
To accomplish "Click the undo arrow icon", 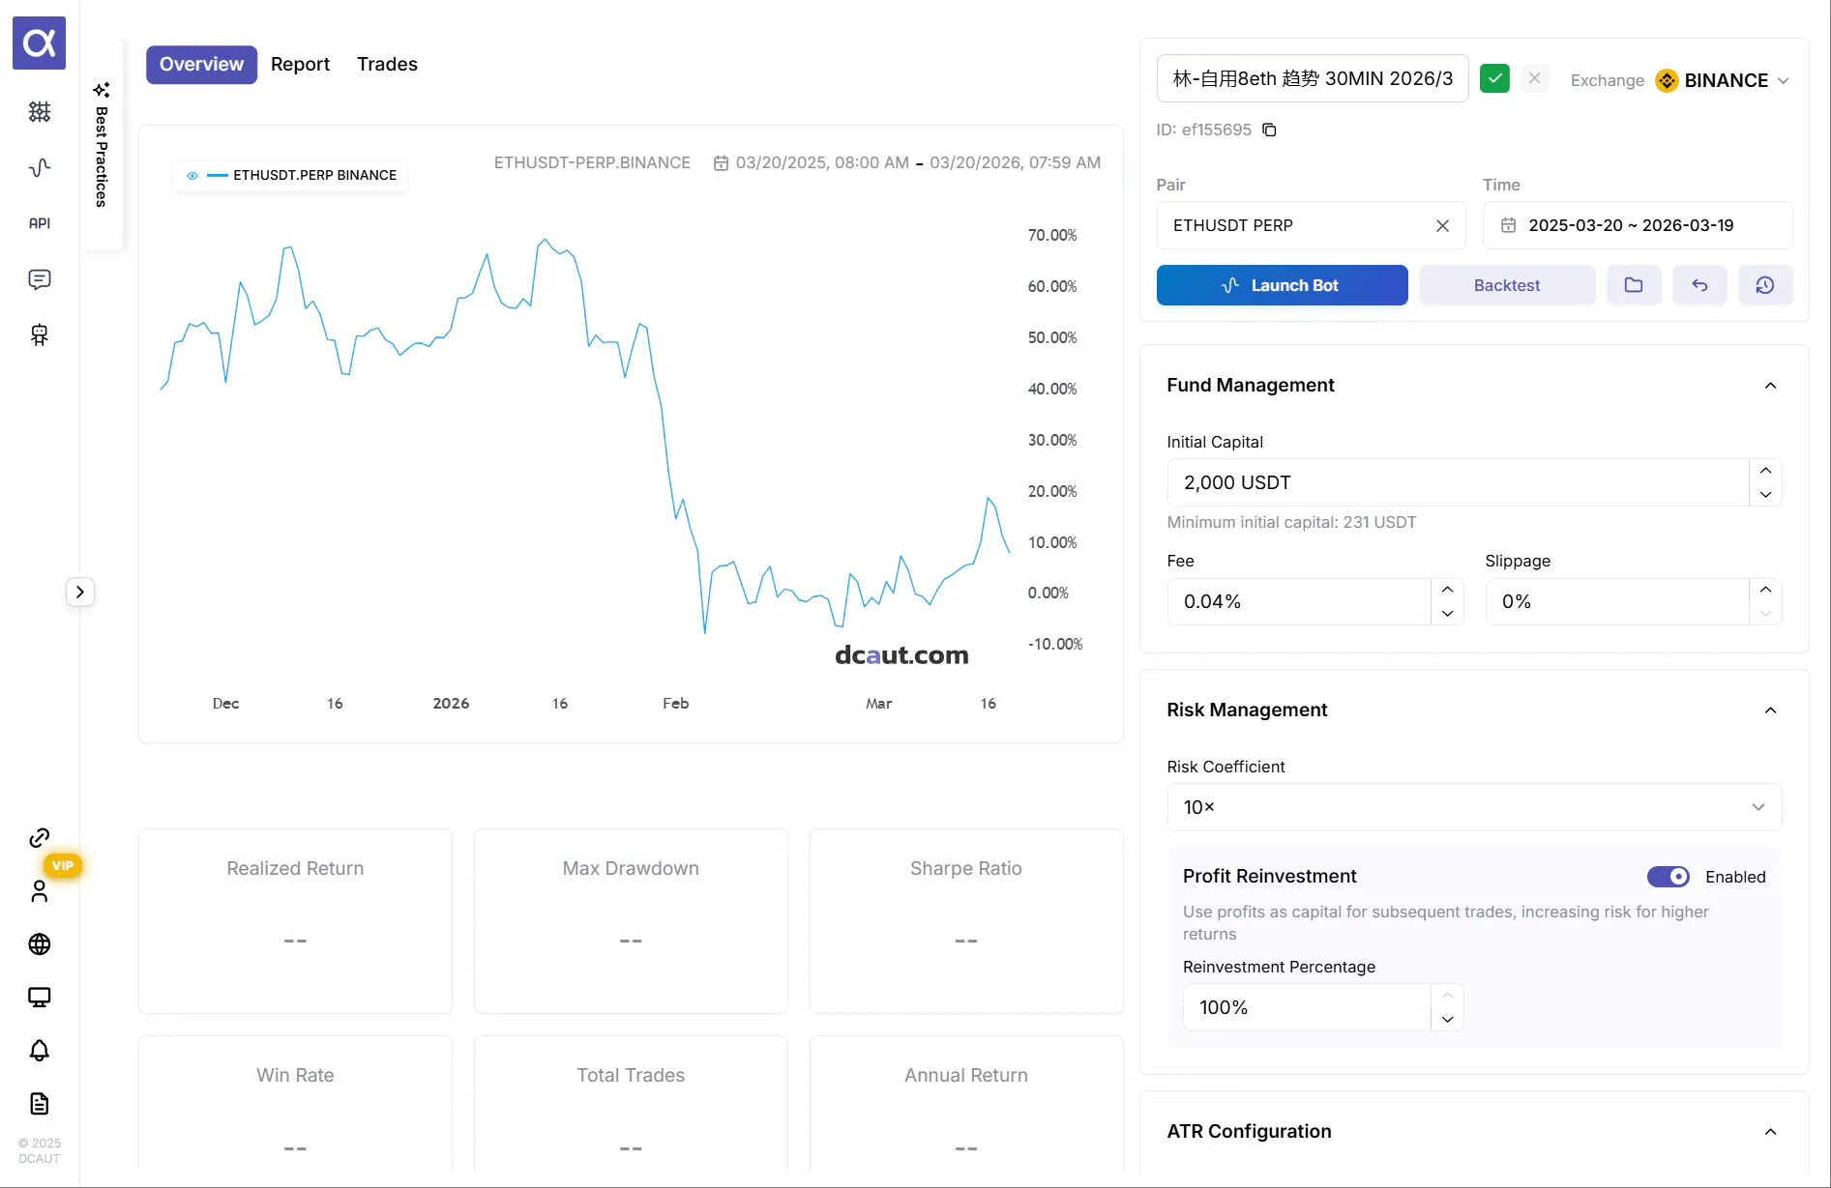I will 1699,285.
